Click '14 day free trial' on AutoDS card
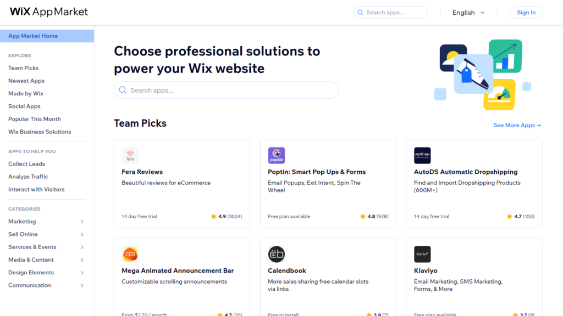The image size is (563, 316). click(x=432, y=216)
